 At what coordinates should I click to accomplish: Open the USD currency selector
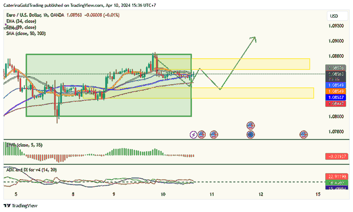(x=337, y=16)
